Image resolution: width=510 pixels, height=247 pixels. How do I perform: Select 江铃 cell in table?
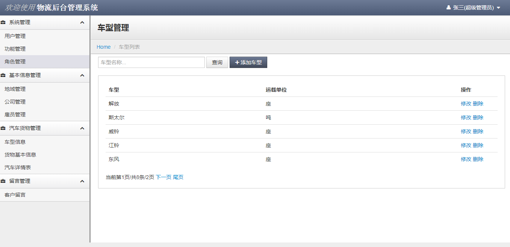click(x=114, y=145)
